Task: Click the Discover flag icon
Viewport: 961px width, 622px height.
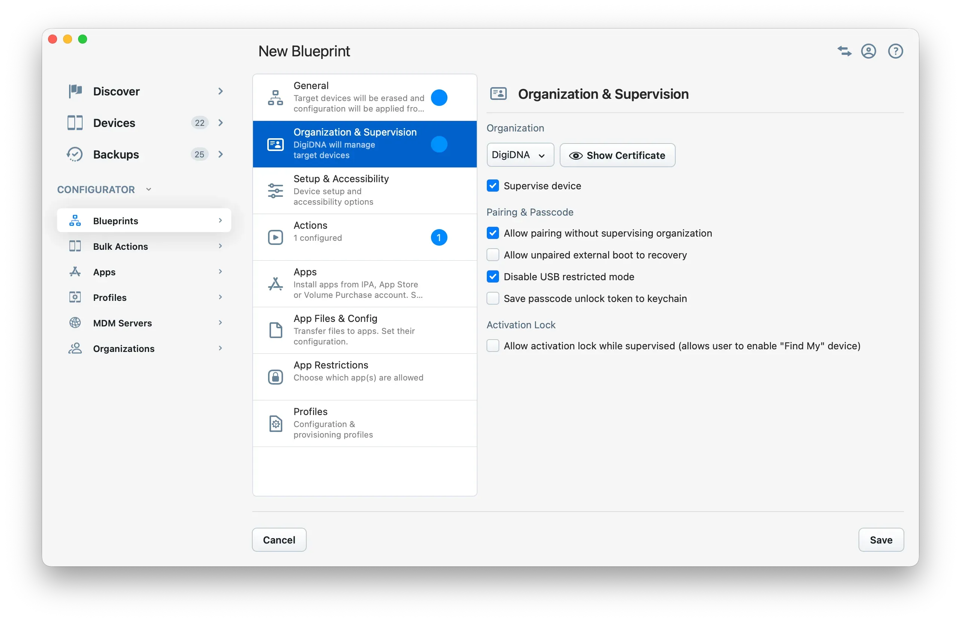Action: click(x=75, y=91)
